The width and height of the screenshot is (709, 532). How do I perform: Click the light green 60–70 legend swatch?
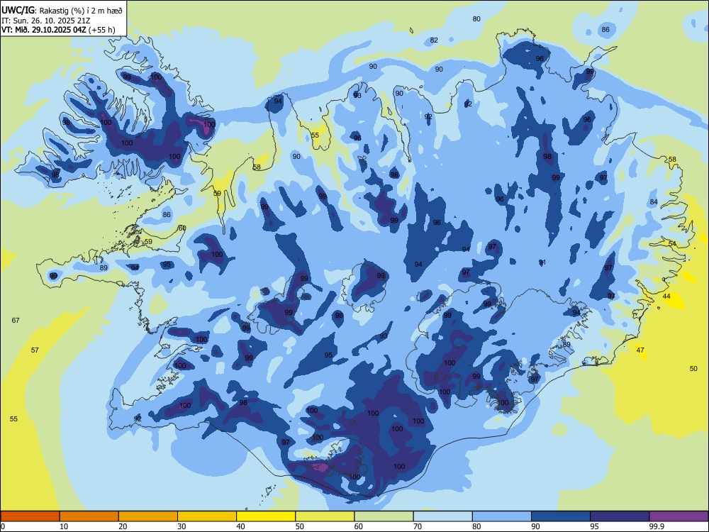tap(384, 516)
